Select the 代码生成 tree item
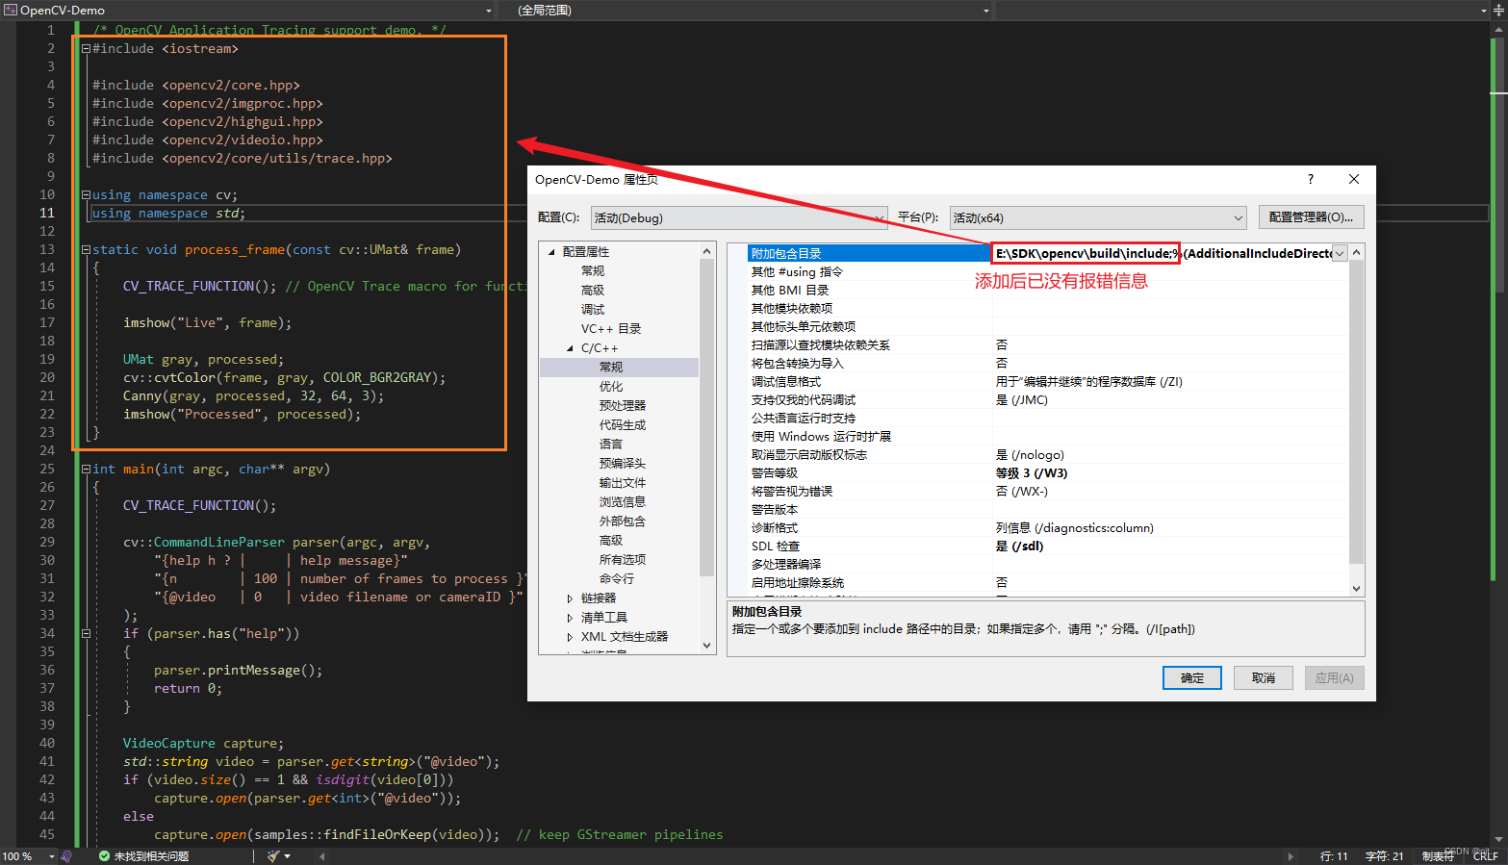1508x865 pixels. 623,425
